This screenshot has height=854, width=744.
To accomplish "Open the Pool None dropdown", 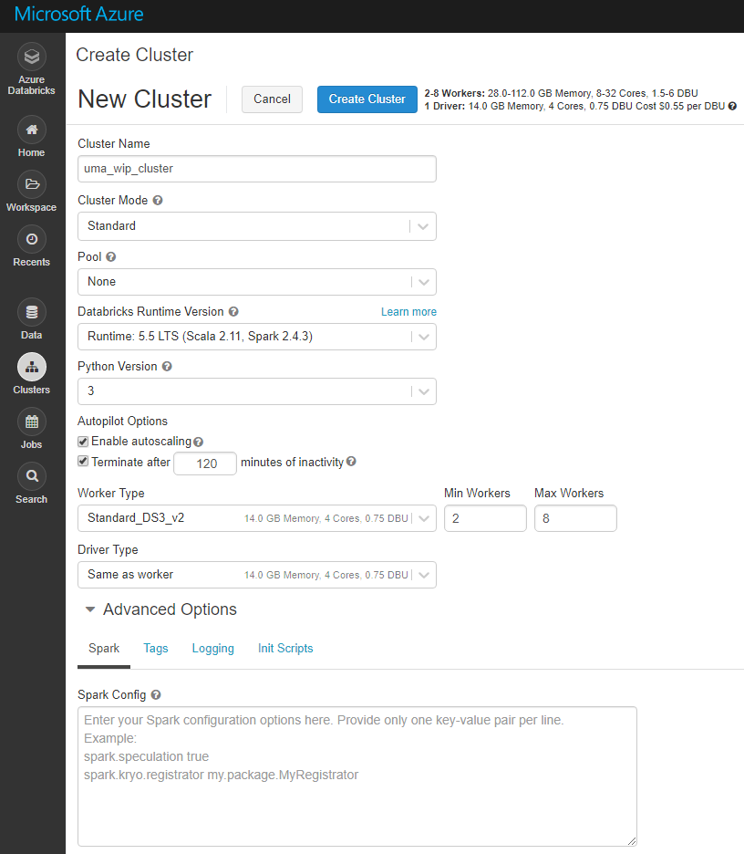I will tap(257, 282).
